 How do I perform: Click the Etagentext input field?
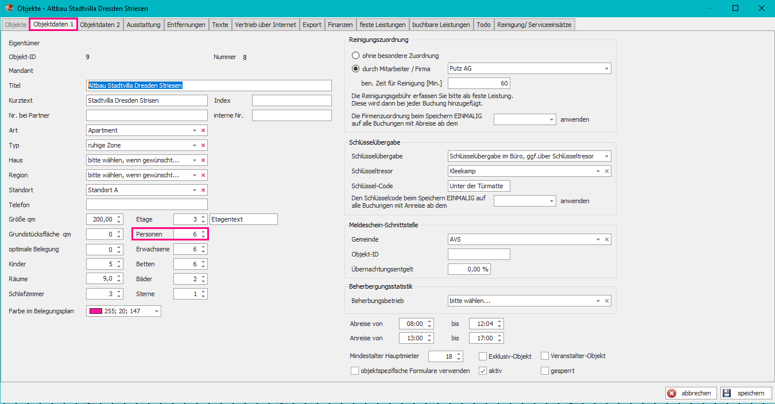click(243, 219)
